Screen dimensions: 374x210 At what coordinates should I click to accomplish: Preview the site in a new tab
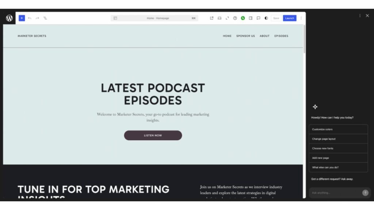[211, 18]
